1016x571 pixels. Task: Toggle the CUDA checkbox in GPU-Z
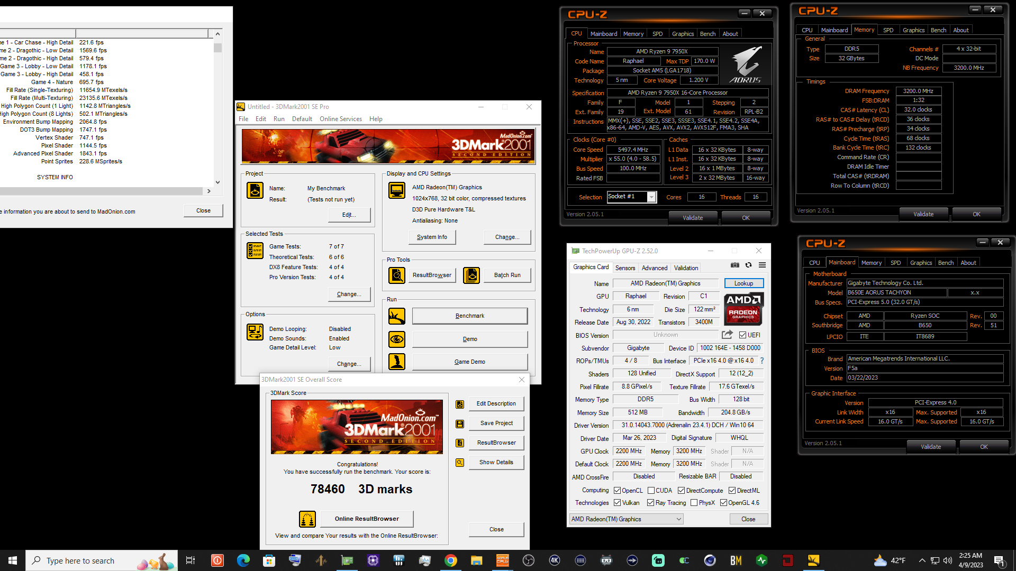tap(651, 491)
